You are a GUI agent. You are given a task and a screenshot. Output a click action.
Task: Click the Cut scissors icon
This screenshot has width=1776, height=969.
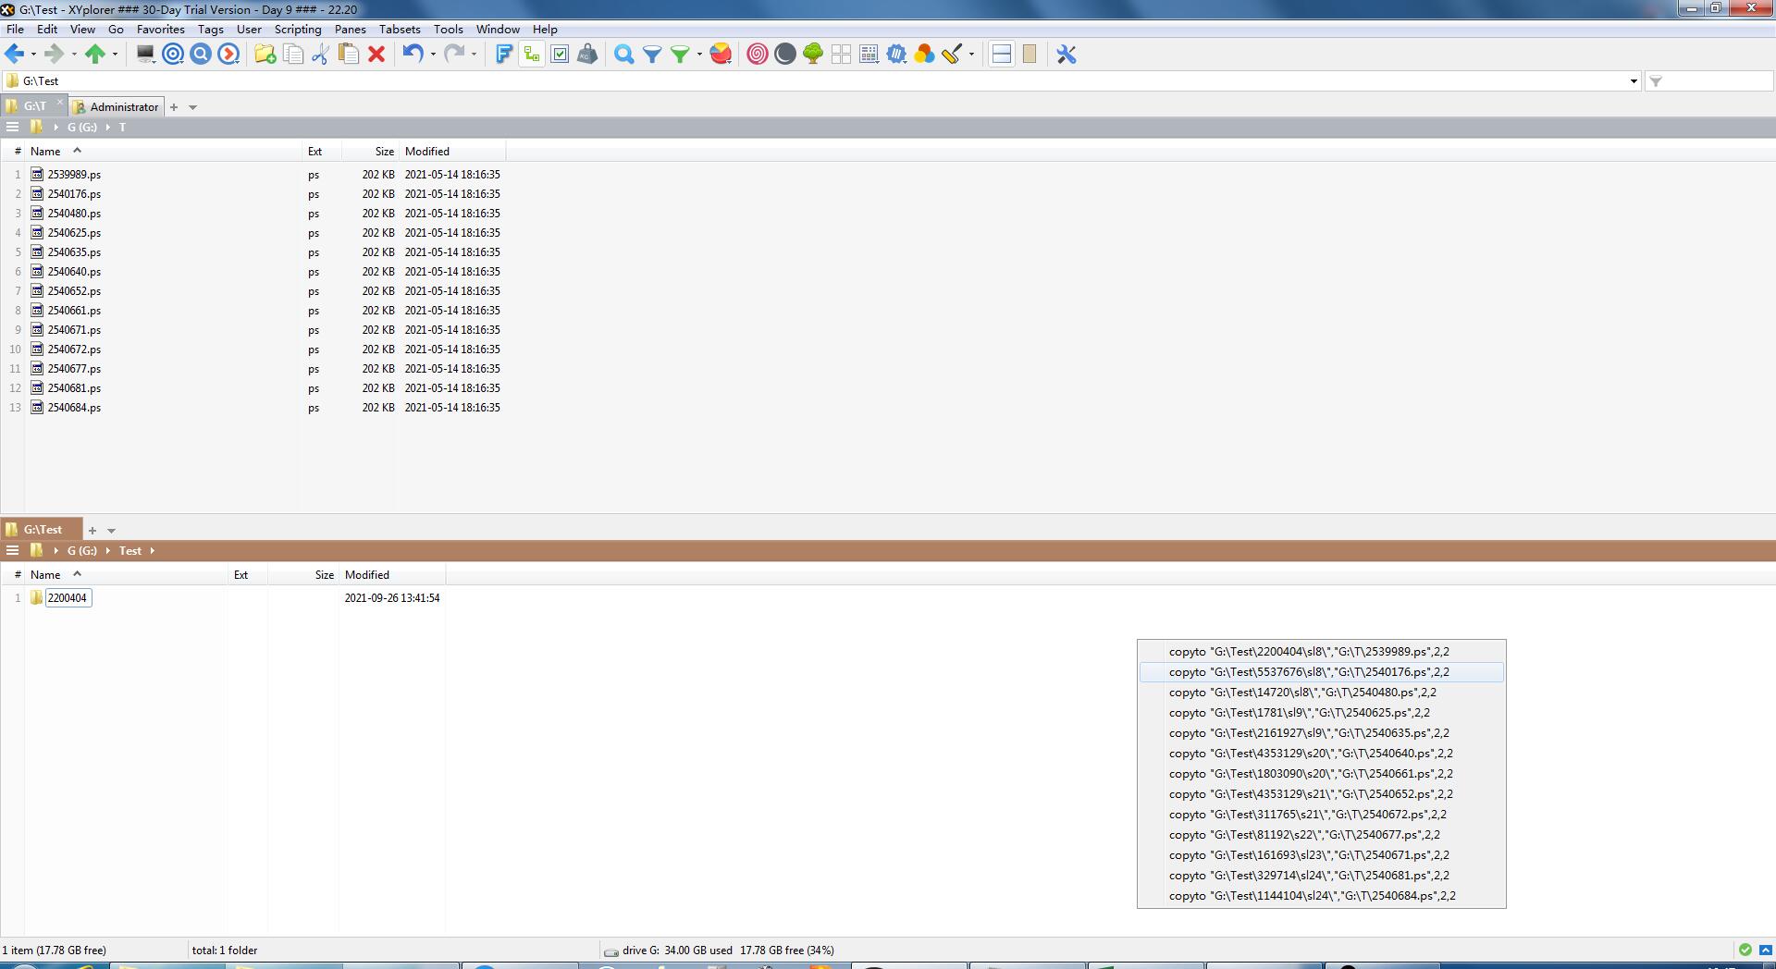coord(320,55)
